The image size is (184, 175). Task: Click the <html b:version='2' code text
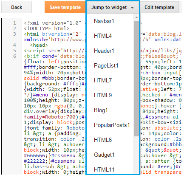52,34
